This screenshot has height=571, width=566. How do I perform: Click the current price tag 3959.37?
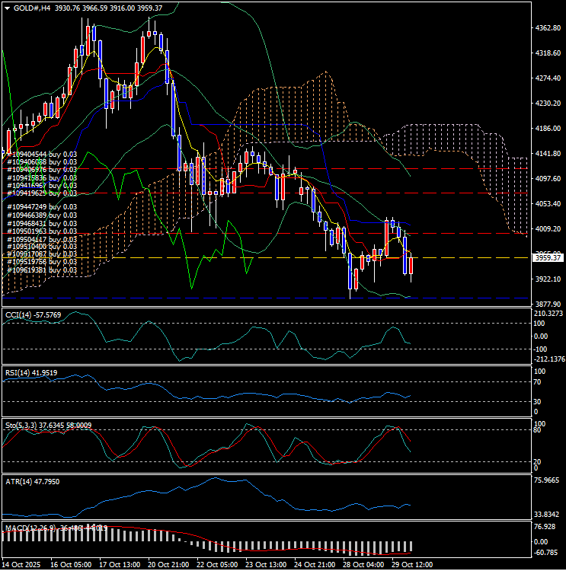(548, 258)
